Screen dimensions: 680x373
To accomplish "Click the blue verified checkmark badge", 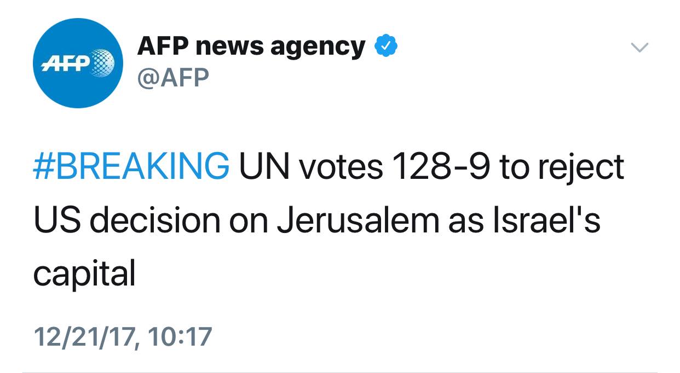I will pyautogui.click(x=386, y=47).
